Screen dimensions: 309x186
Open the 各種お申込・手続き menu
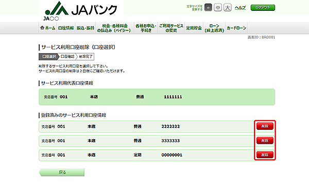click(x=146, y=28)
